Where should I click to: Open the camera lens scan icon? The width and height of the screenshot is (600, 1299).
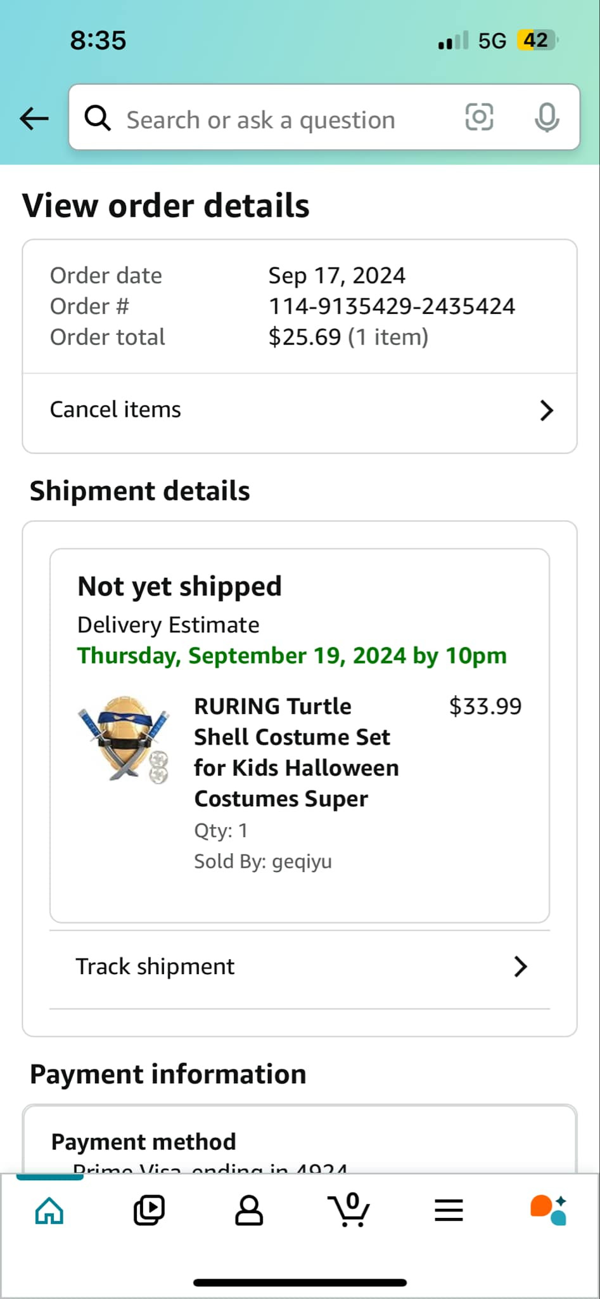pyautogui.click(x=479, y=117)
